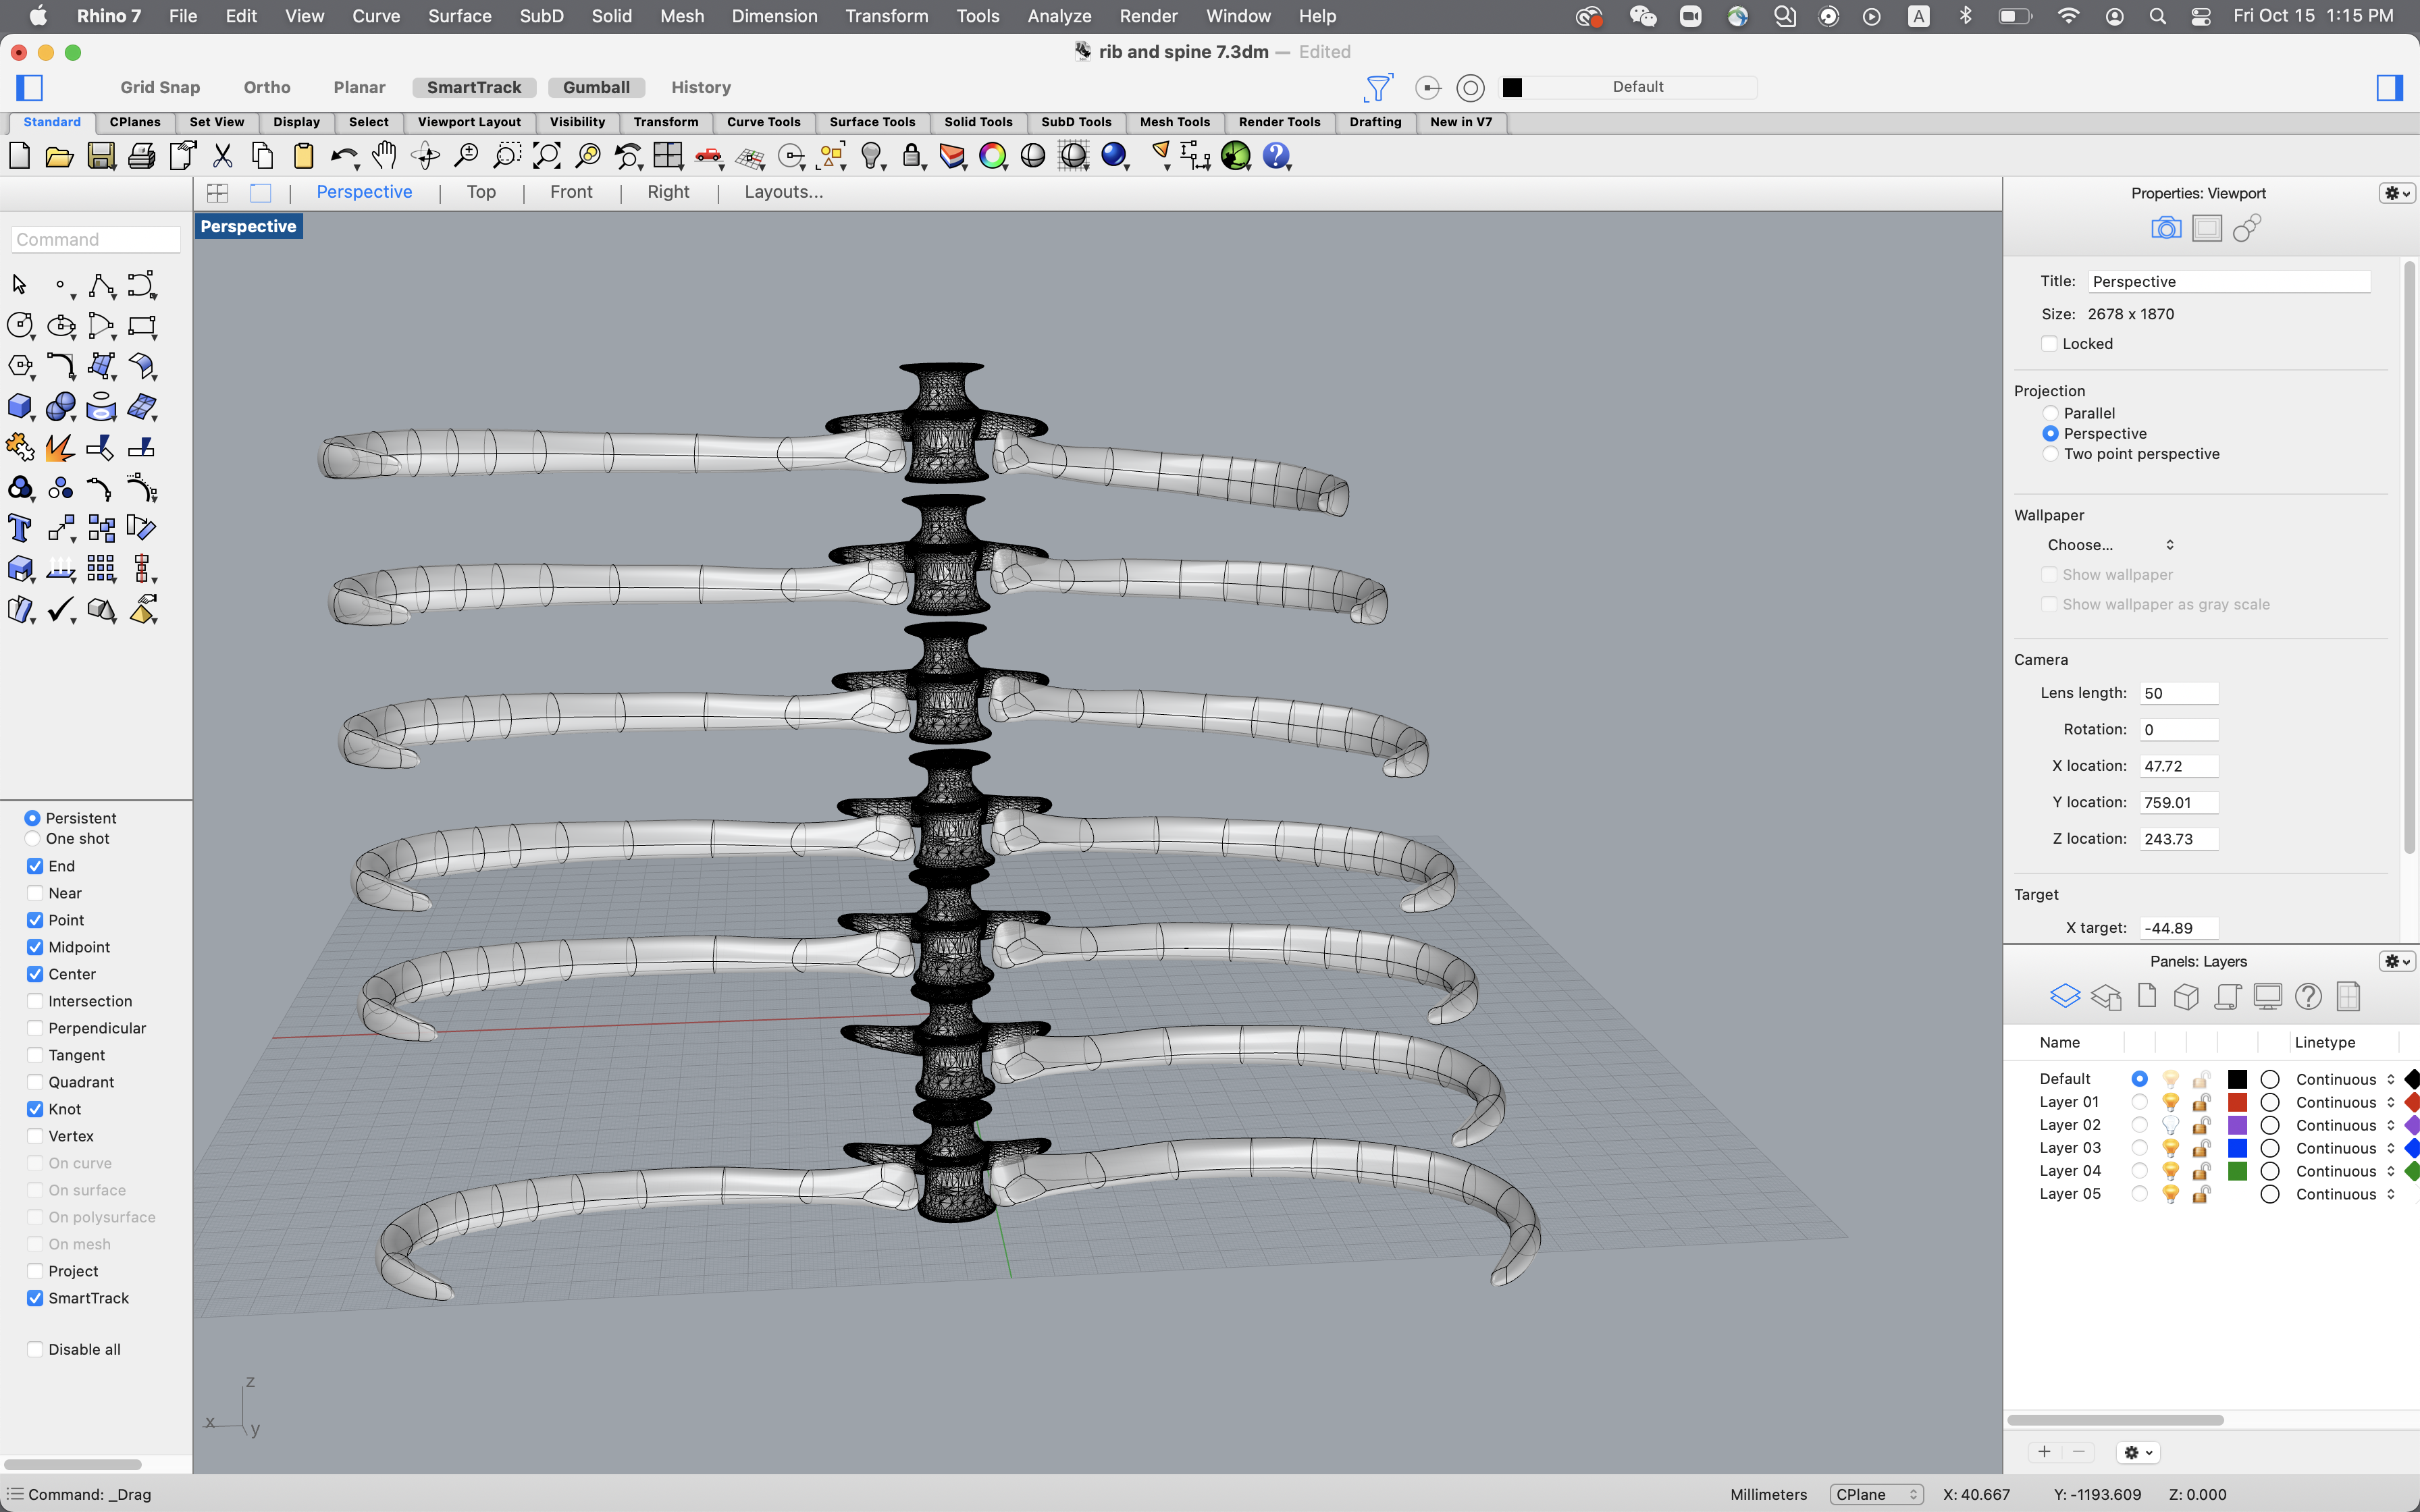Select the pointer arrow tool
This screenshot has height=1512, width=2420.
tap(19, 285)
